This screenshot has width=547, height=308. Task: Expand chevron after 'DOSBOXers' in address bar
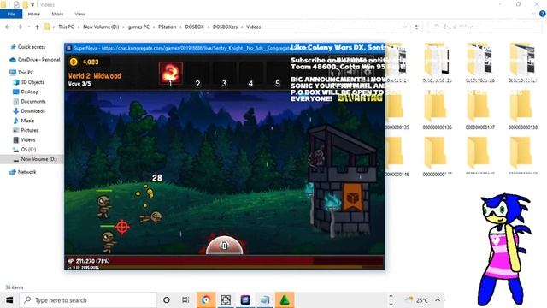coord(242,27)
